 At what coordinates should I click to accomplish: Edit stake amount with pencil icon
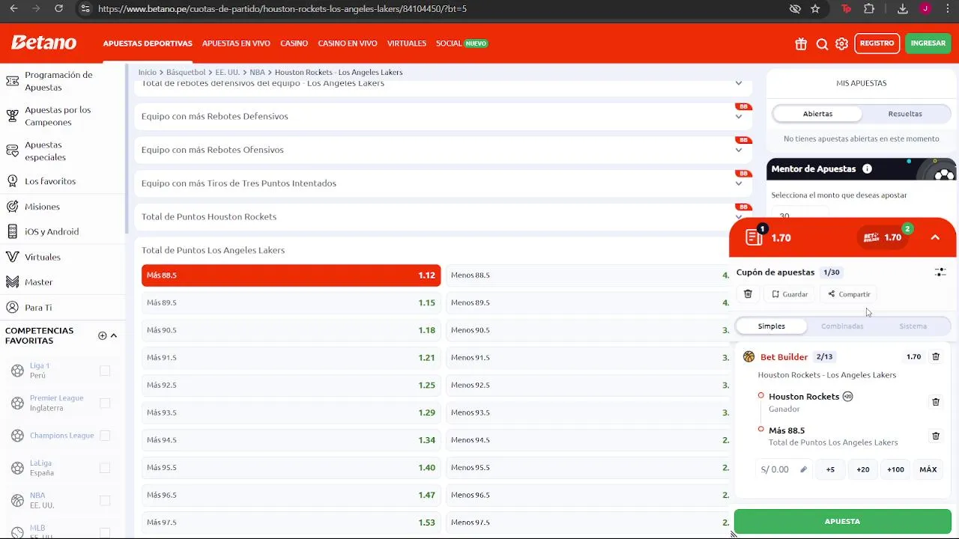click(803, 470)
